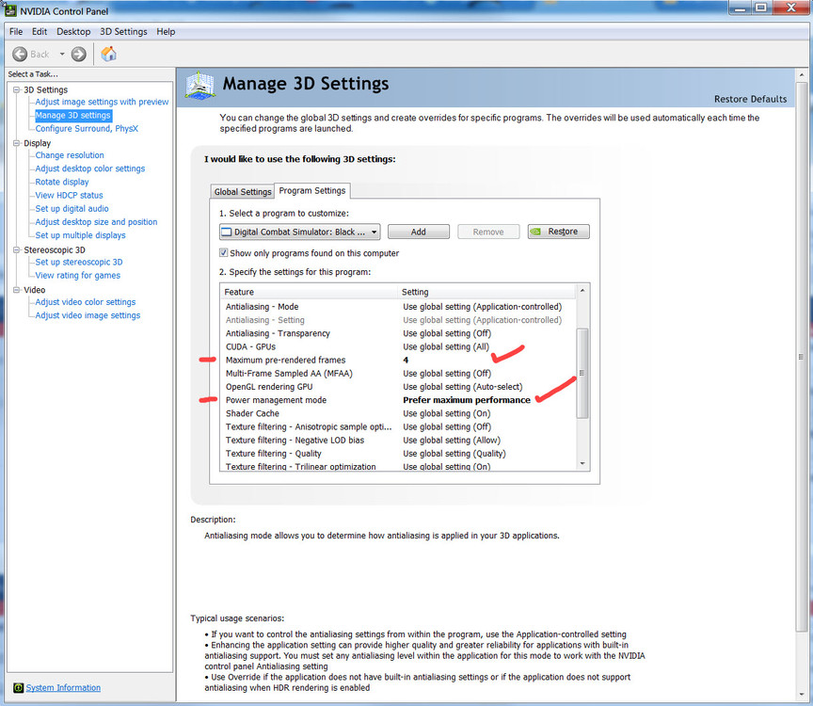Collapse the 3D Settings tree branch

pos(15,89)
